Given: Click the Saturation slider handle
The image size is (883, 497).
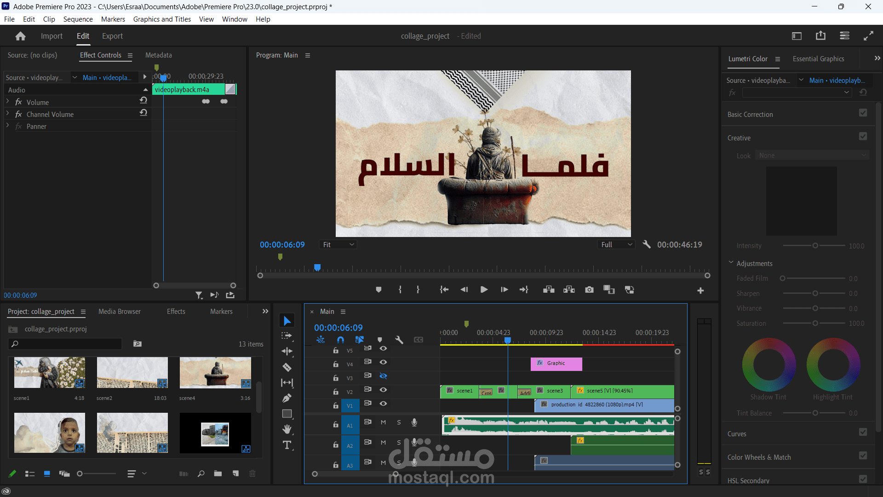Looking at the screenshot, I should tap(815, 324).
